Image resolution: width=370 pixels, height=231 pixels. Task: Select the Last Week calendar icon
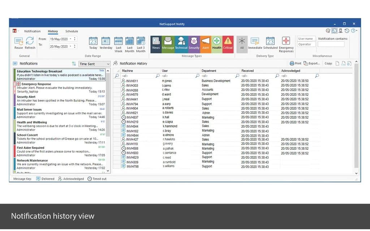click(x=119, y=41)
